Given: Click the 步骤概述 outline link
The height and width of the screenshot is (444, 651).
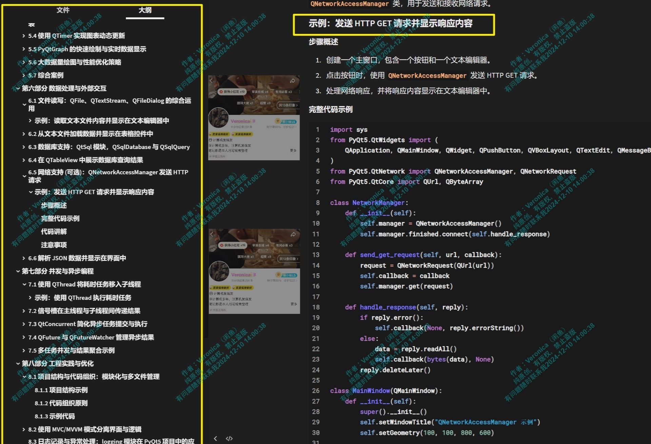Looking at the screenshot, I should (x=54, y=205).
